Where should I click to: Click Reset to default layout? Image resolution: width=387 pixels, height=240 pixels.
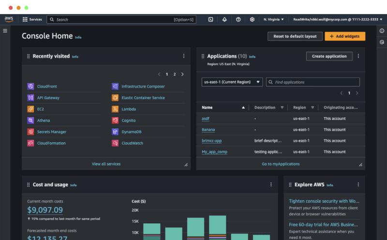pyautogui.click(x=295, y=36)
